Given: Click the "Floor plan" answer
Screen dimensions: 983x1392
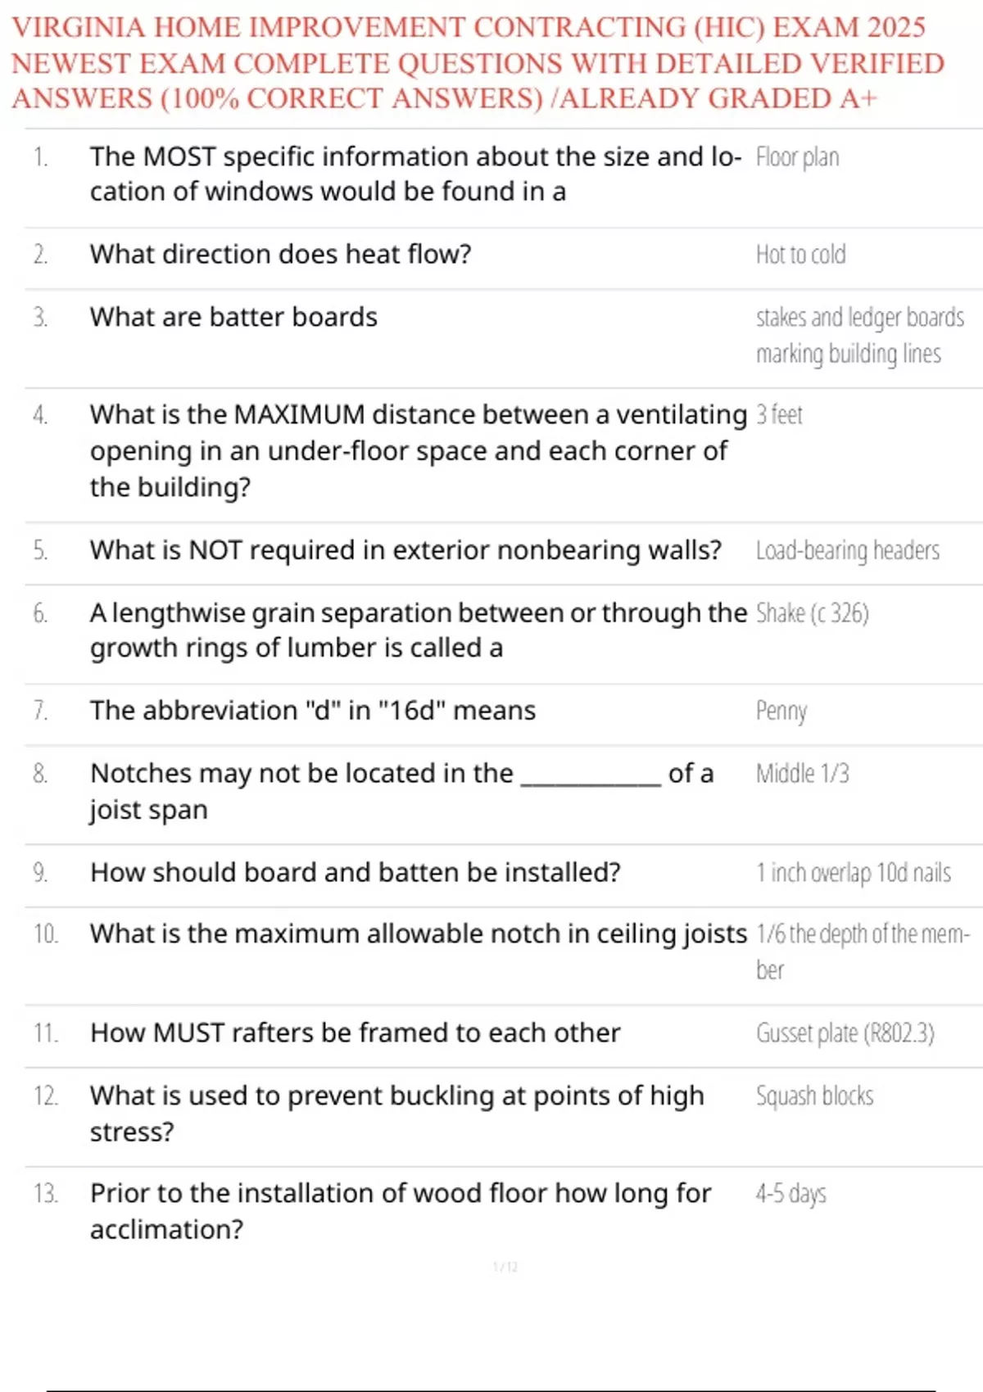Looking at the screenshot, I should pos(797,157).
